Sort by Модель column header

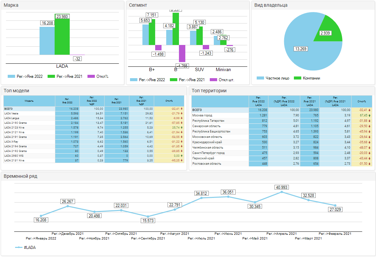(29, 101)
